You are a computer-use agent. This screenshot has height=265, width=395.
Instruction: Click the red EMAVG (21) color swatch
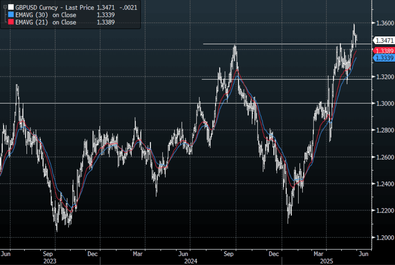[11, 22]
